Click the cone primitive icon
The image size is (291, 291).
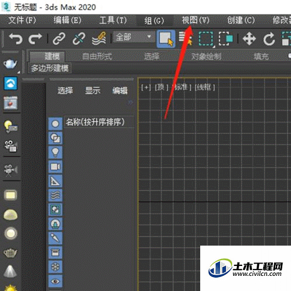click(10, 271)
